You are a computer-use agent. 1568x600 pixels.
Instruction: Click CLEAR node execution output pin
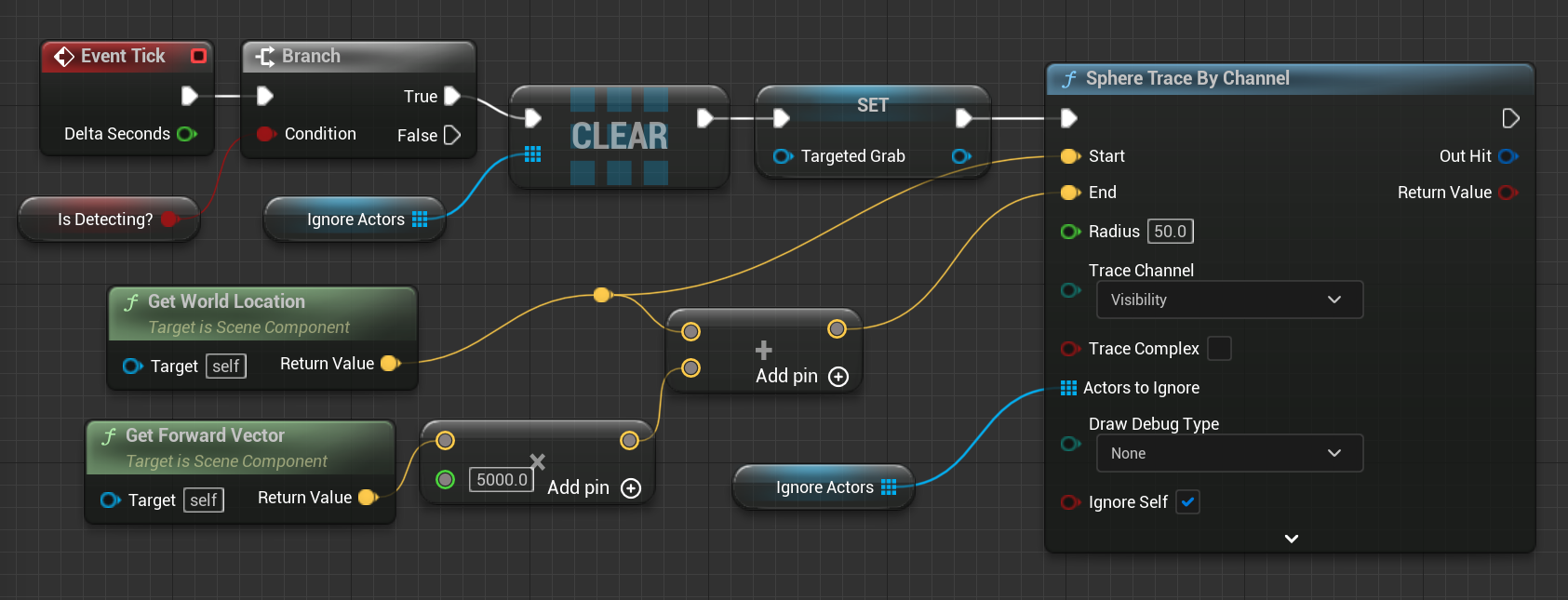click(705, 118)
